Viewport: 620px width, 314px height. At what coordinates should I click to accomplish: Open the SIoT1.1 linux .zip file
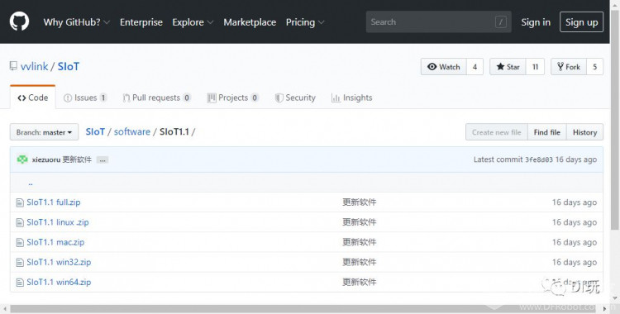coord(58,222)
